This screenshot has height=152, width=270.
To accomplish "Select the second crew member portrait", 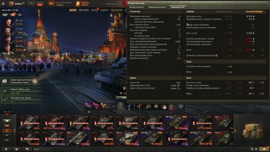I will tap(8, 31).
